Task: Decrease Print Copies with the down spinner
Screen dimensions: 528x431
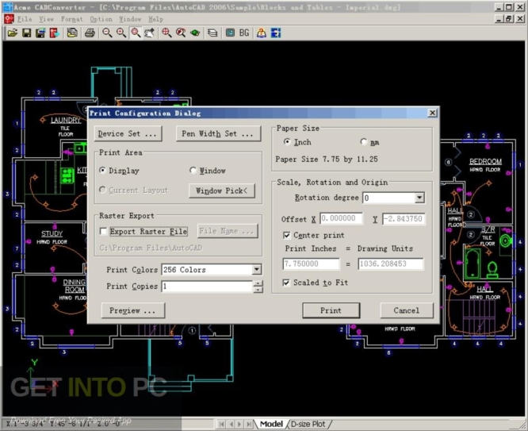Action: pyautogui.click(x=258, y=290)
